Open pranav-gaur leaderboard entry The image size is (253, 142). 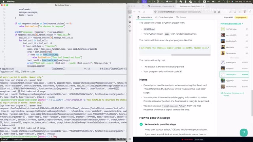[234, 62]
